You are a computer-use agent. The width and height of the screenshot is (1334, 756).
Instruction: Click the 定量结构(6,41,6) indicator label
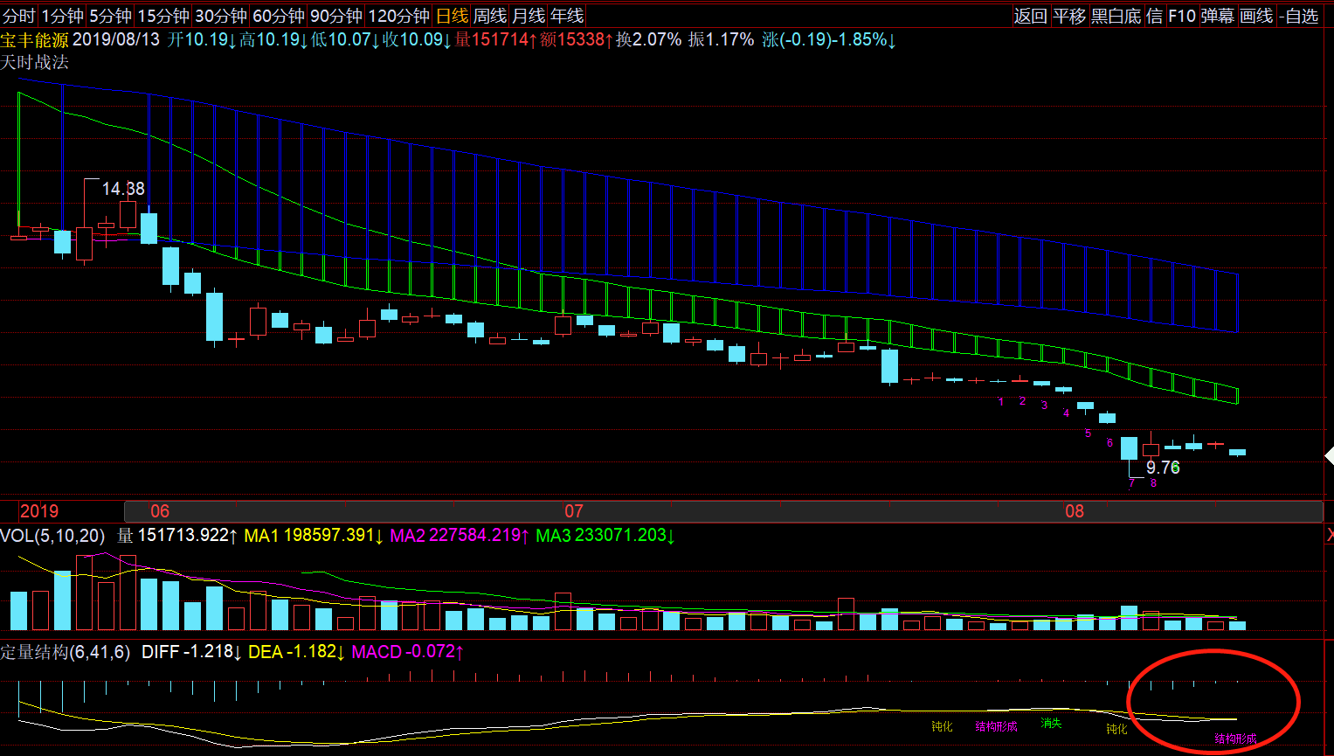[x=66, y=652]
